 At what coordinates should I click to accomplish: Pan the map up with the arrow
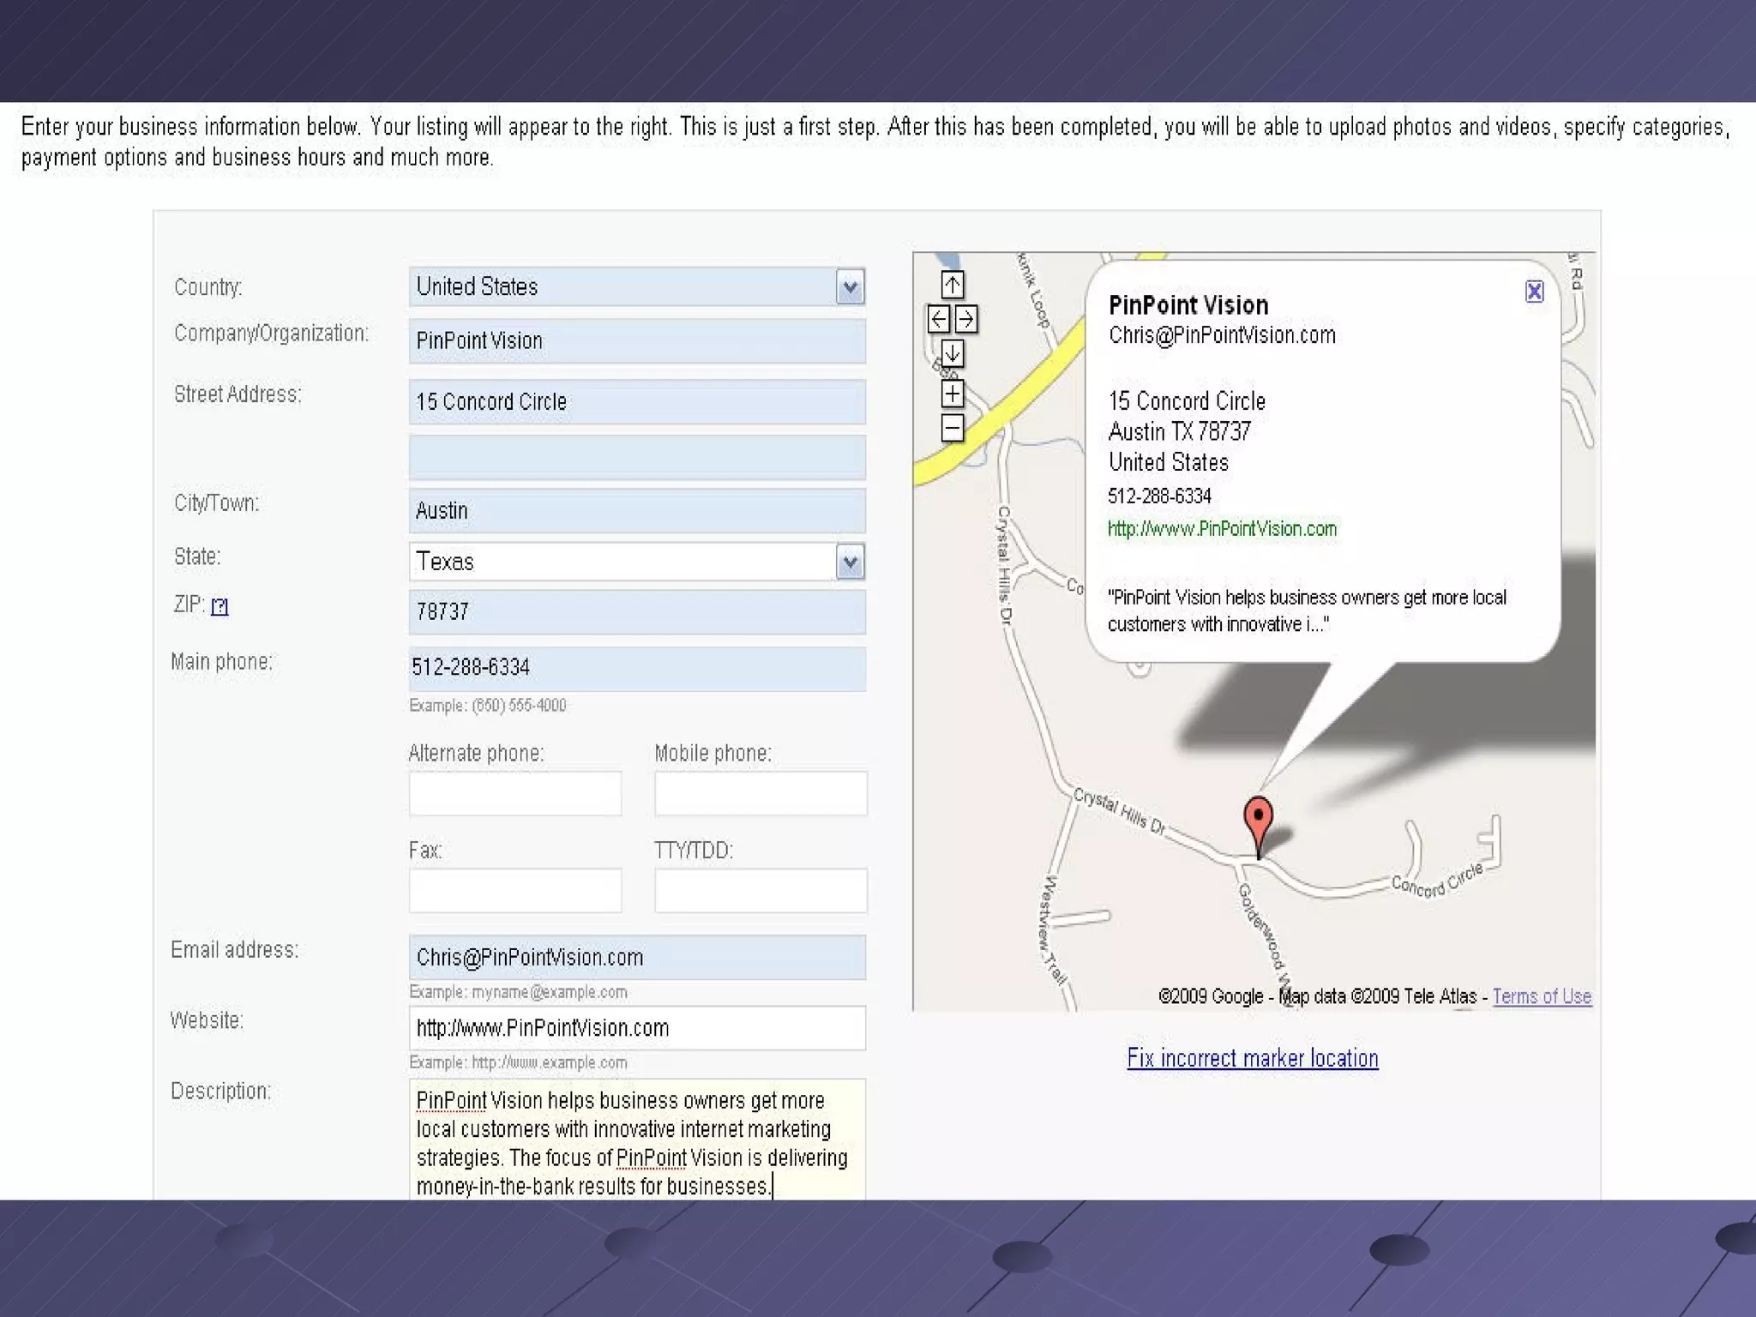click(x=952, y=285)
